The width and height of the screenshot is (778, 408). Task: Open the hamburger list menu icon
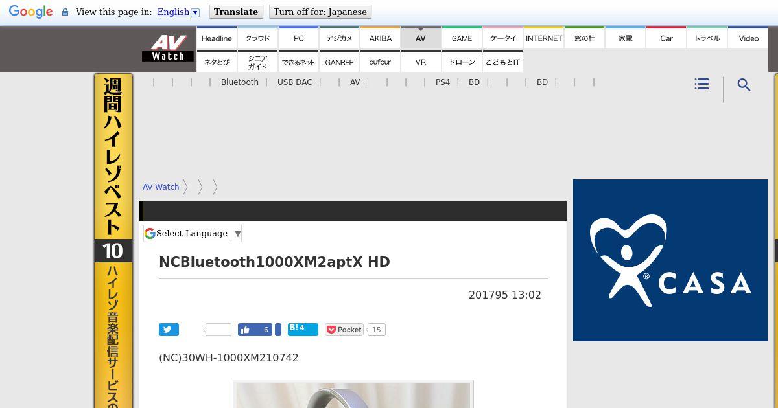(701, 84)
